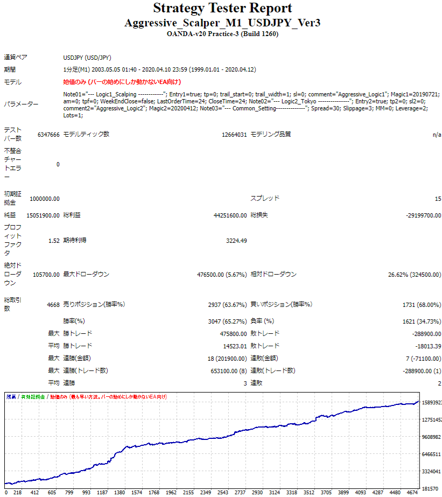Select the average profit trade value 14523.01
Image resolution: width=442 pixels, height=497 pixels.
click(x=235, y=346)
